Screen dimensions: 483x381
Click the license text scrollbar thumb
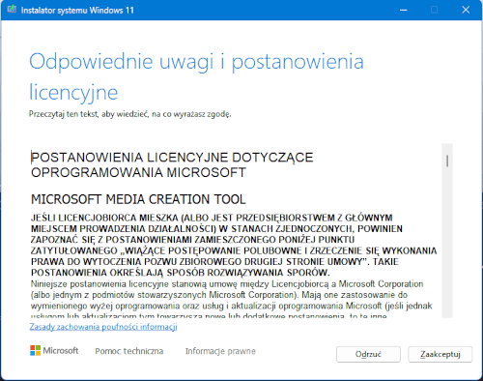pyautogui.click(x=447, y=161)
